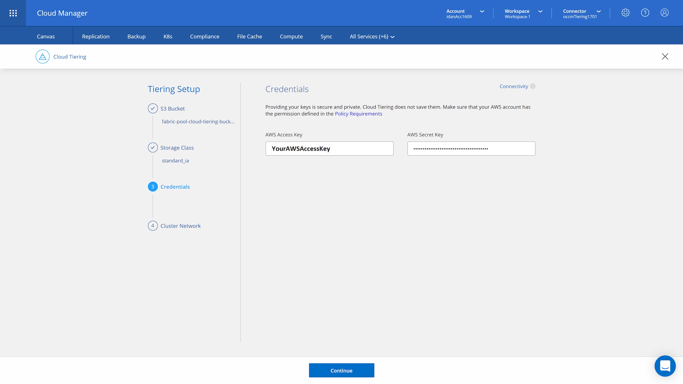Image resolution: width=683 pixels, height=384 pixels.
Task: Open the Policy Requirements link
Action: tap(358, 114)
